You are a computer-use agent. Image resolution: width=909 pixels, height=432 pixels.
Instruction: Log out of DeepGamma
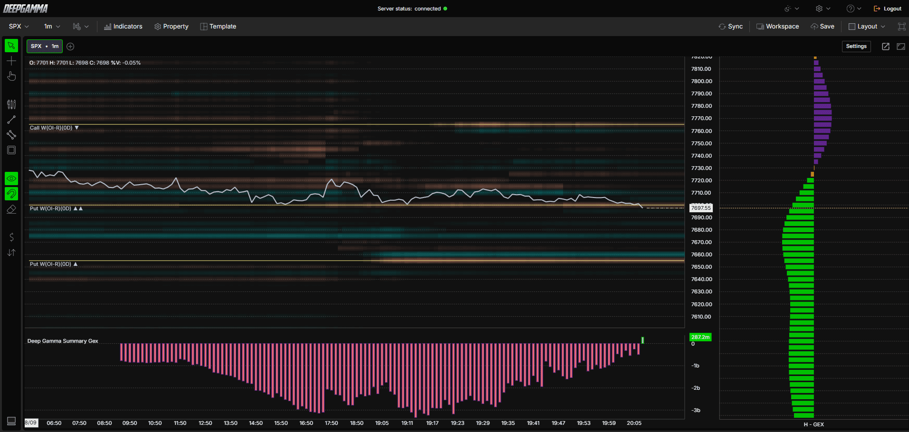pos(888,9)
